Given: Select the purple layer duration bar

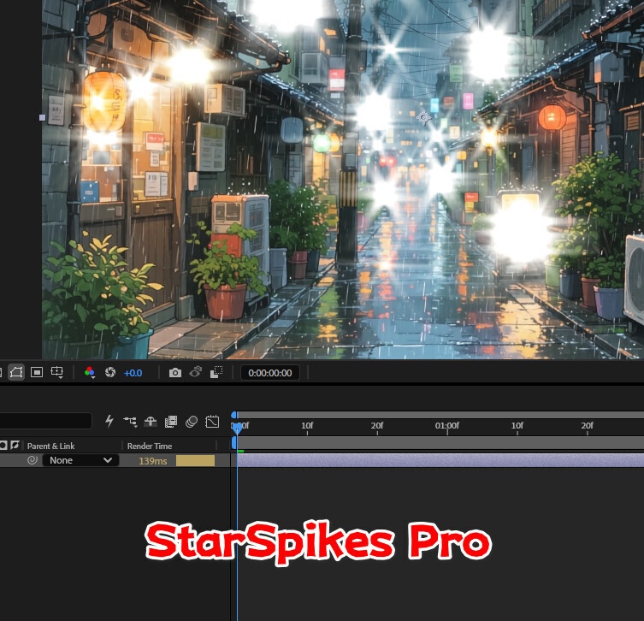Looking at the screenshot, I should pos(440,460).
